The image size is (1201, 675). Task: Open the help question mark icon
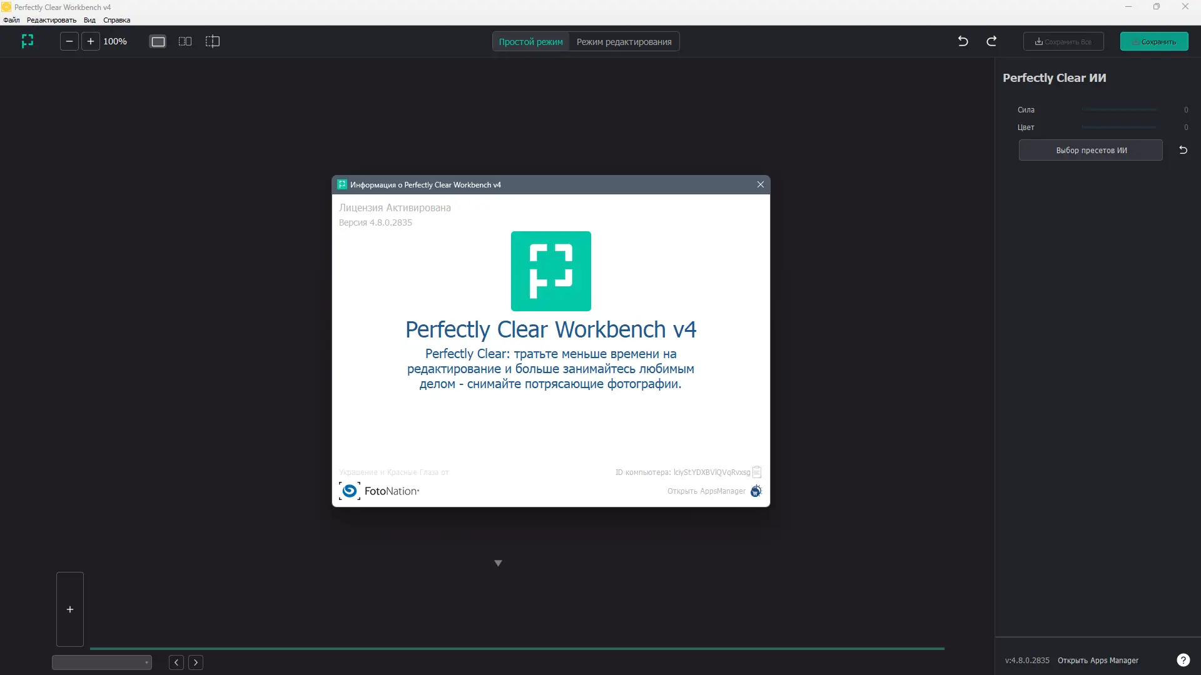1183,660
